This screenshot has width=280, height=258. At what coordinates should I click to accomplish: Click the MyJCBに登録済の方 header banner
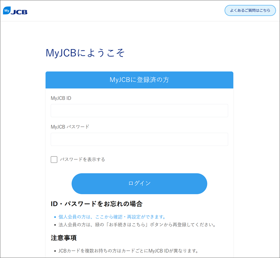139,80
